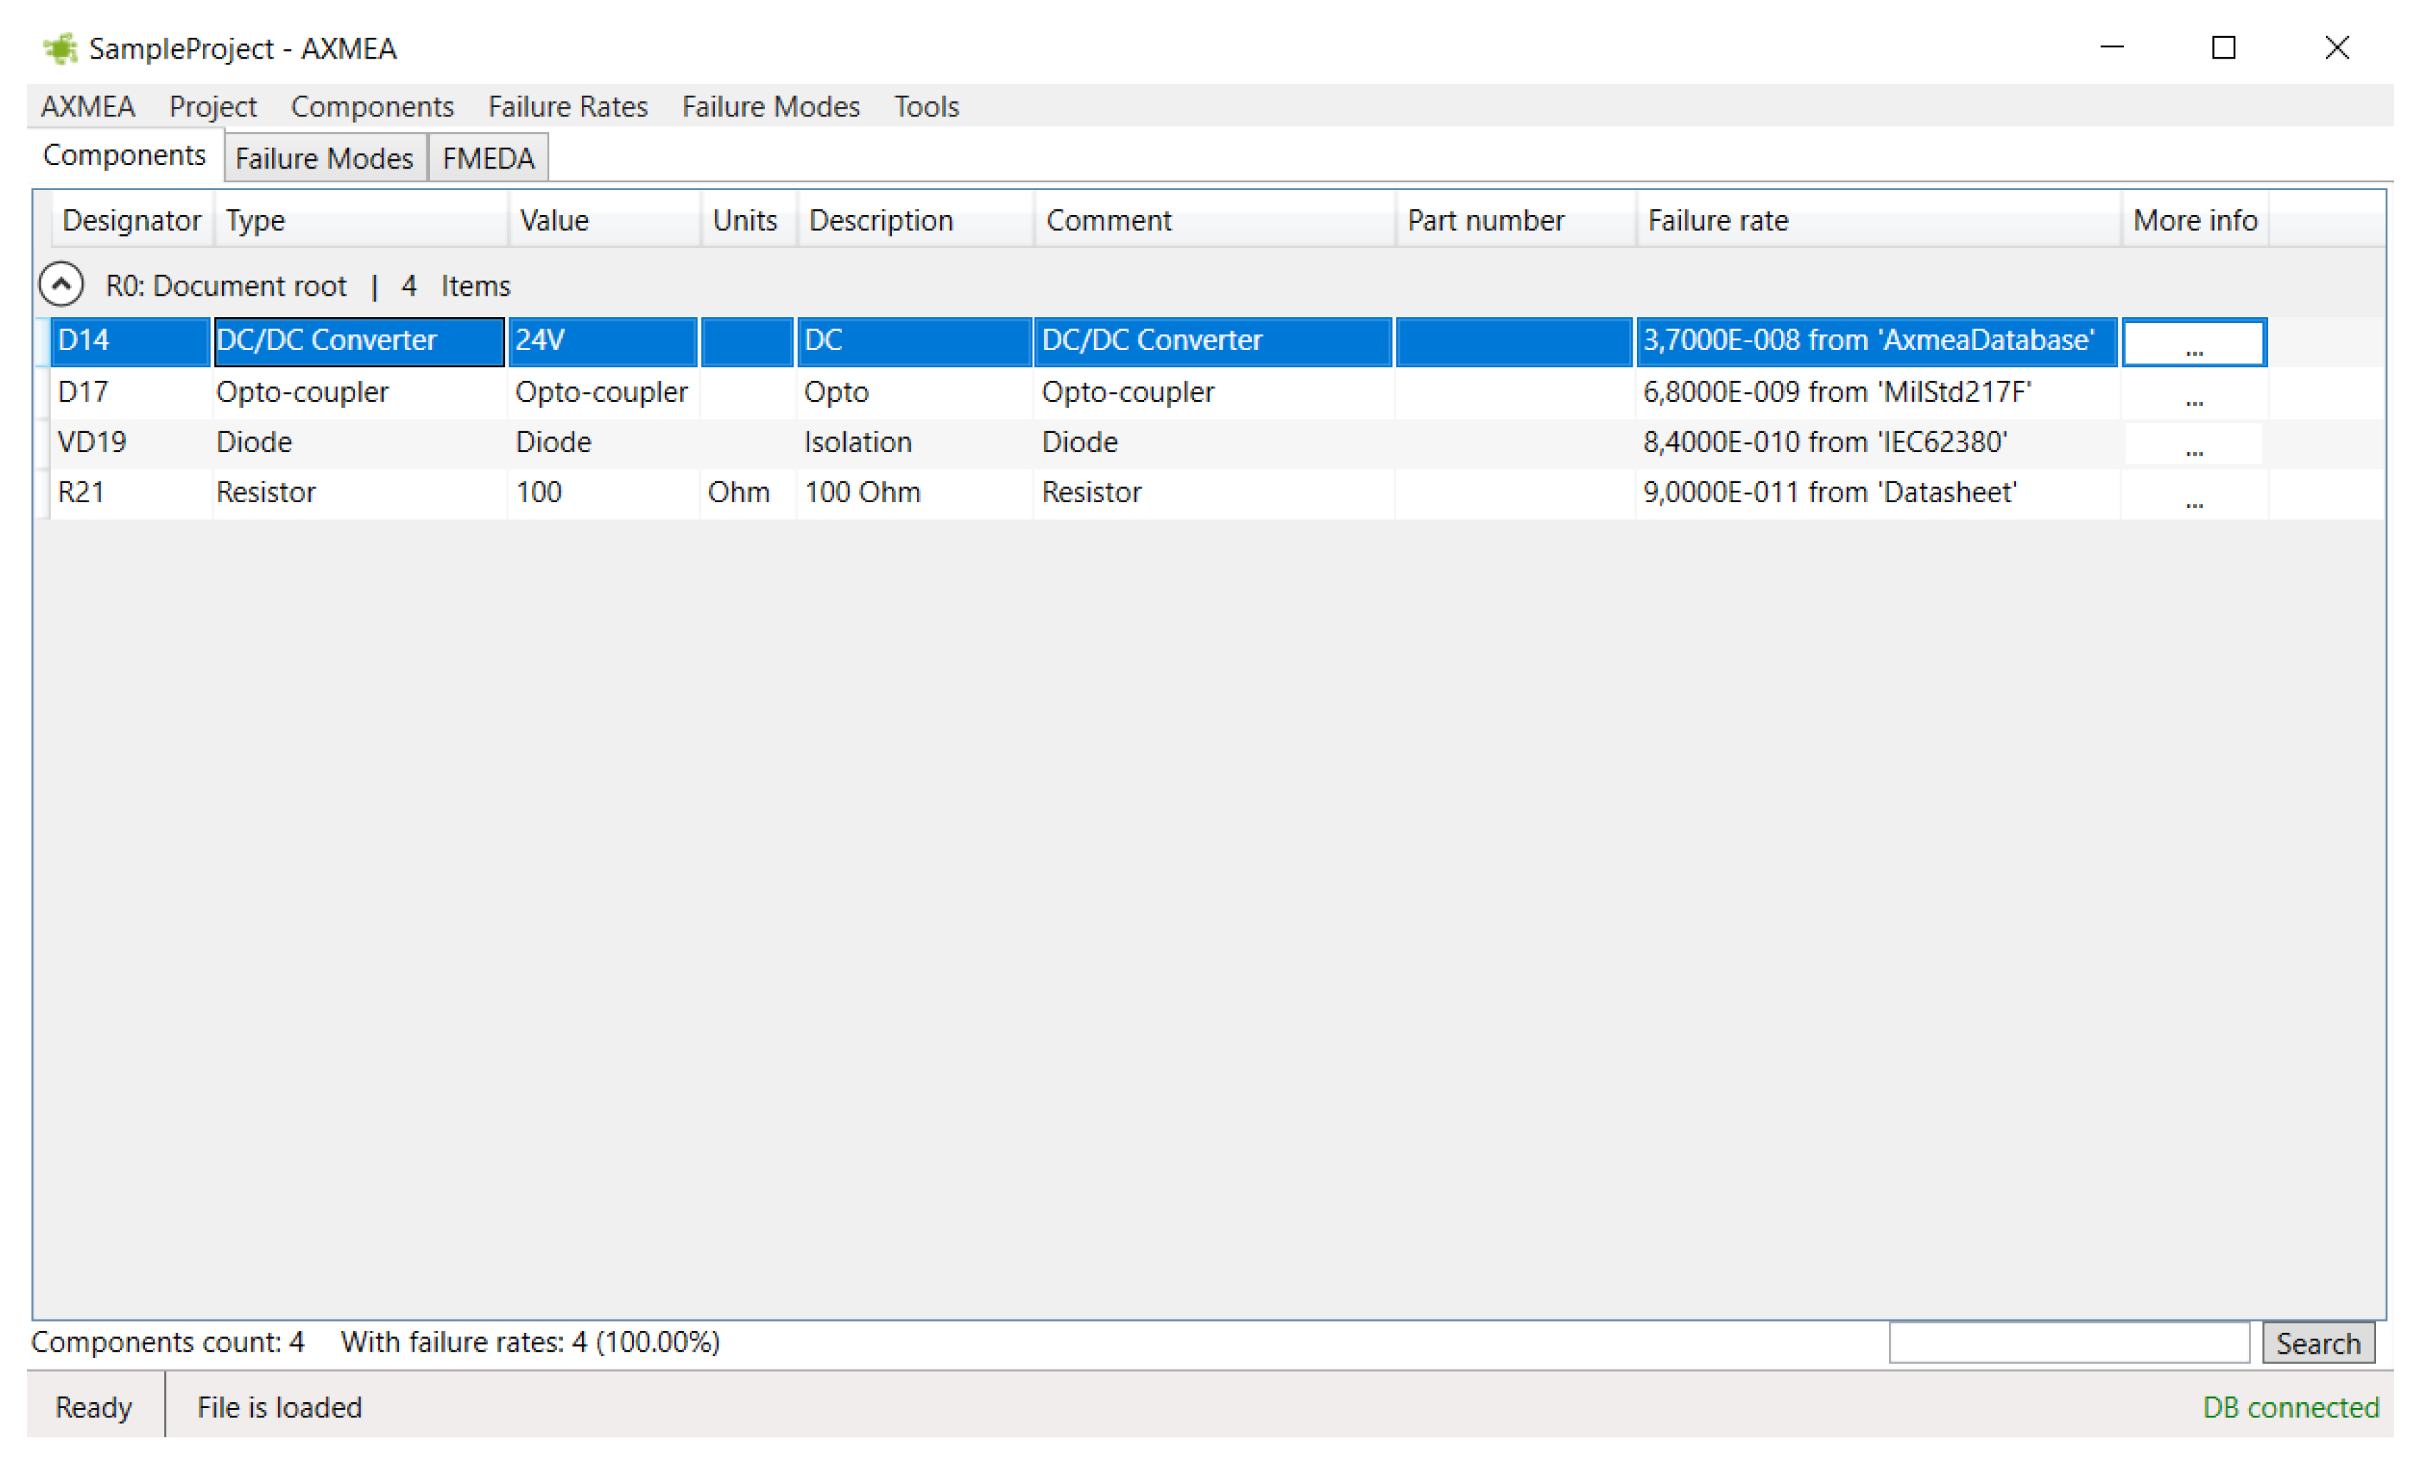Open the Failure Rates menu
Image resolution: width=2421 pixels, height=1468 pixels.
tap(567, 106)
